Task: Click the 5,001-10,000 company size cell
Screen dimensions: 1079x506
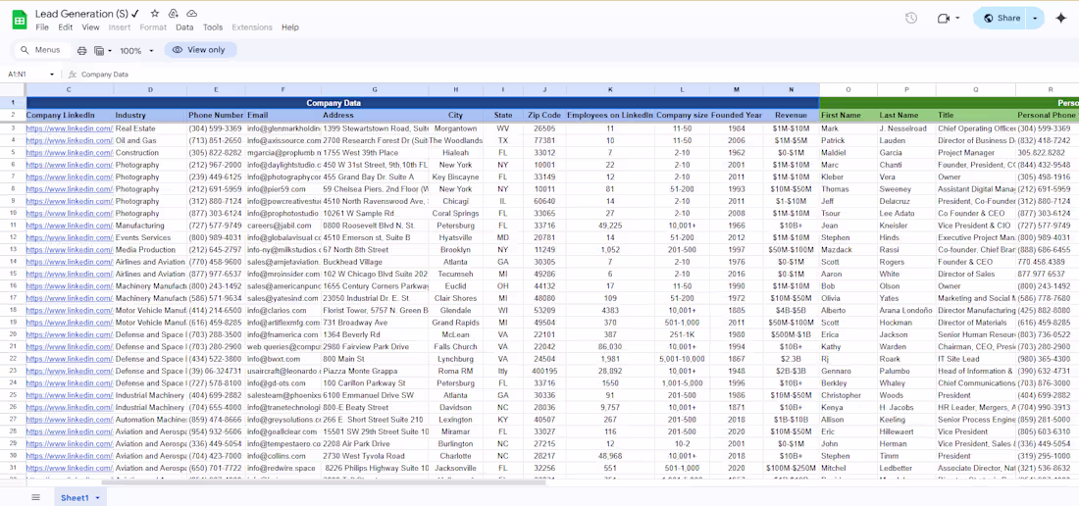Action: click(682, 359)
